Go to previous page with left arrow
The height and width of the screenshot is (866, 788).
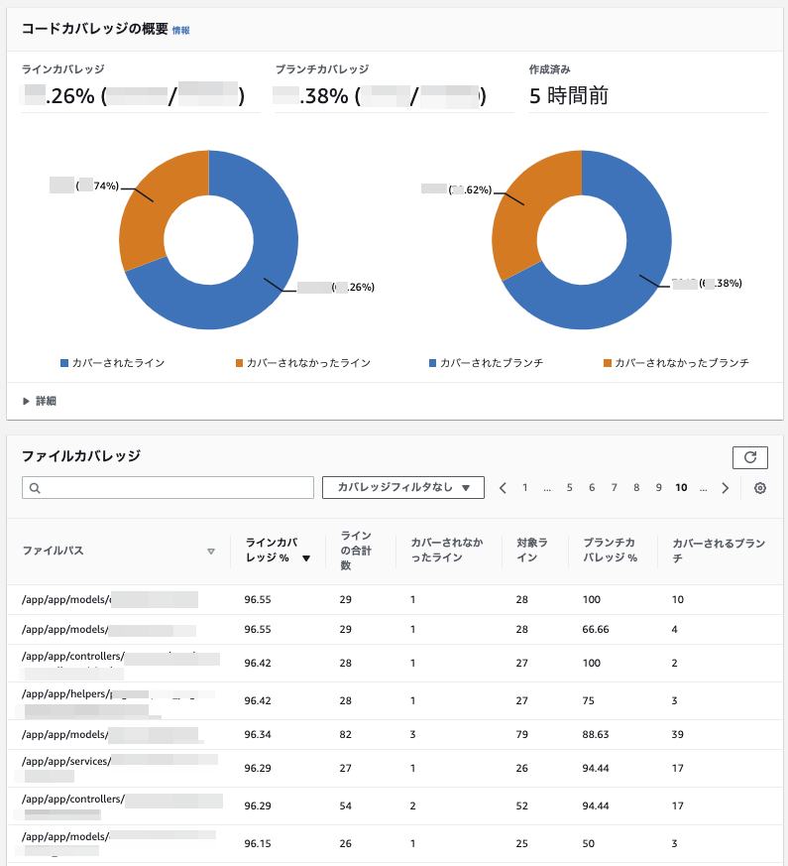[503, 488]
